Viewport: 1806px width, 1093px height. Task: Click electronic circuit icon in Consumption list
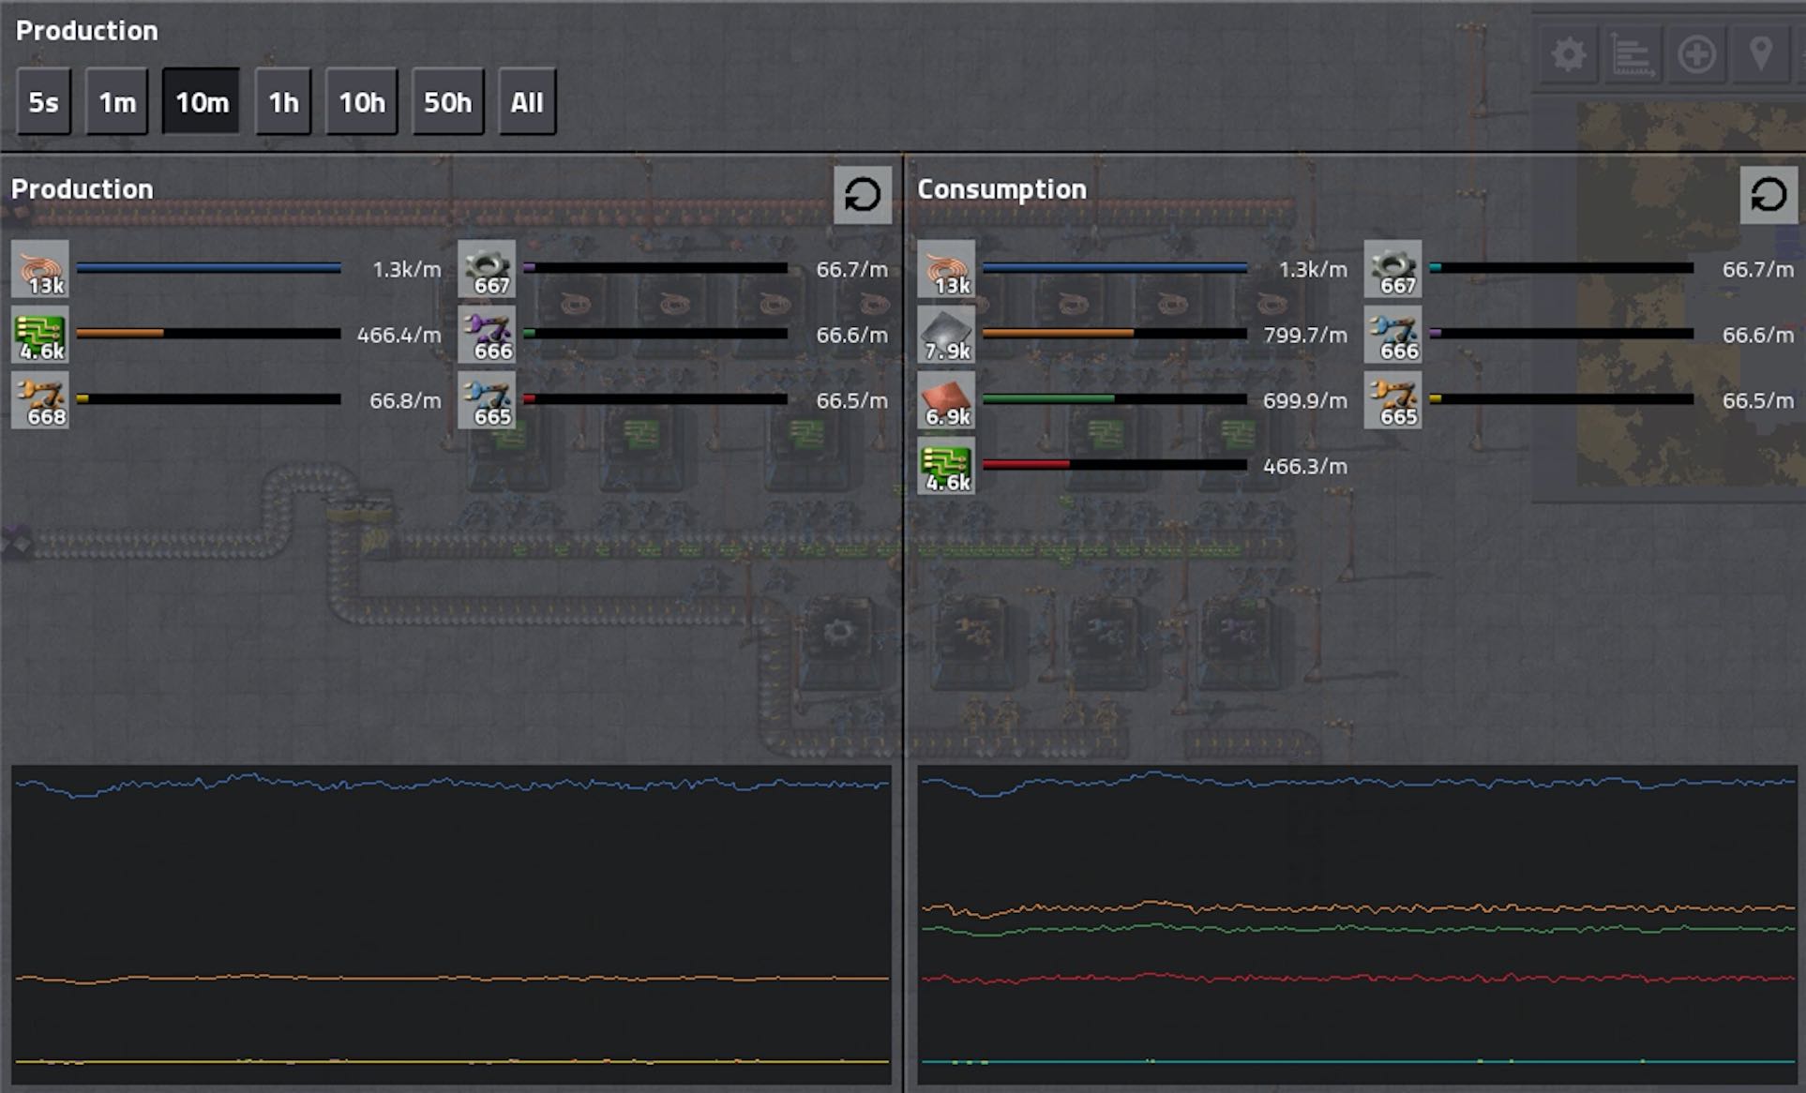[946, 466]
